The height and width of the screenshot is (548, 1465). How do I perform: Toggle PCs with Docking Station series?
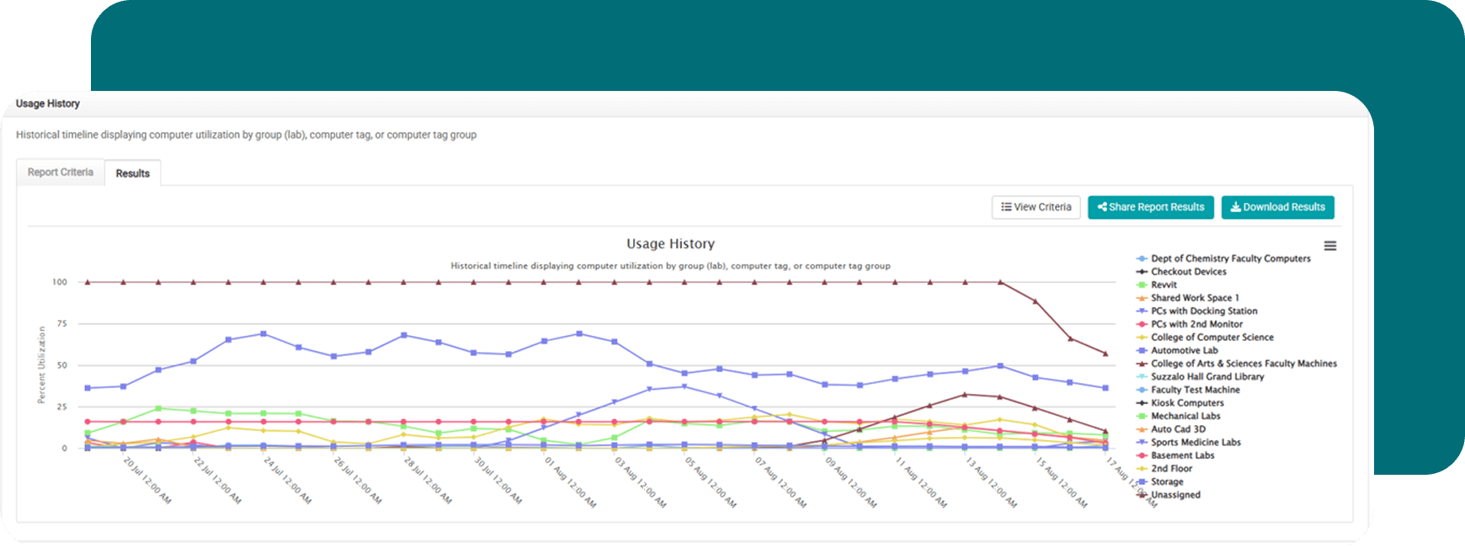1196,311
